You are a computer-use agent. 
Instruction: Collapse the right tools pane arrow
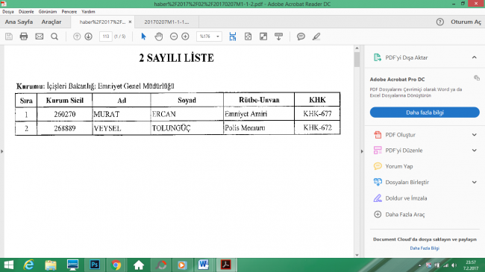click(362, 151)
